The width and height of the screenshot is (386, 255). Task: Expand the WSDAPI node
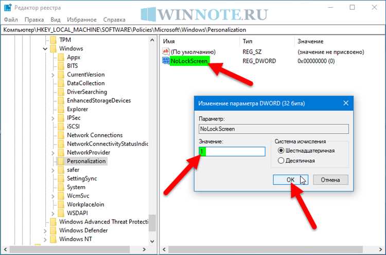click(x=52, y=213)
